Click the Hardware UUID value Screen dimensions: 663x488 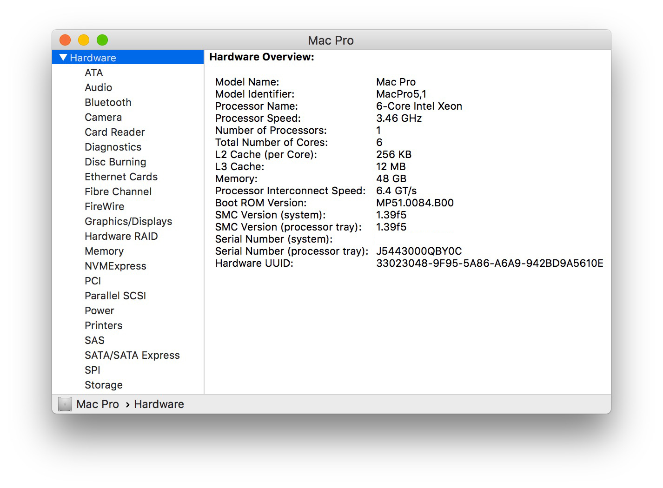pyautogui.click(x=490, y=264)
